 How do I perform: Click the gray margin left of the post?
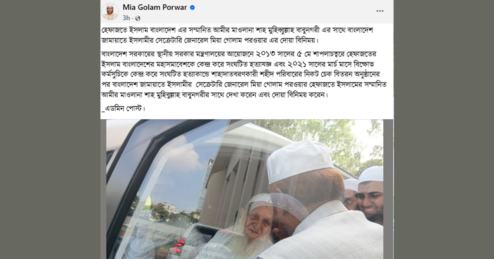tap(50, 129)
